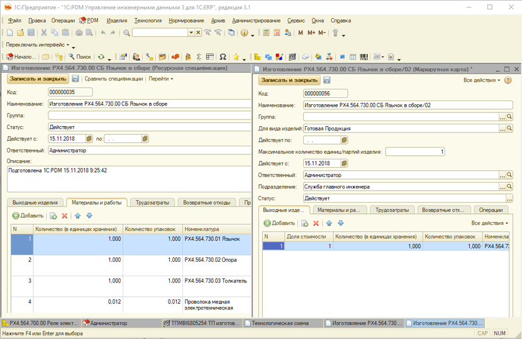
Task: Click the Omega symbol icon
Action: pos(223,57)
